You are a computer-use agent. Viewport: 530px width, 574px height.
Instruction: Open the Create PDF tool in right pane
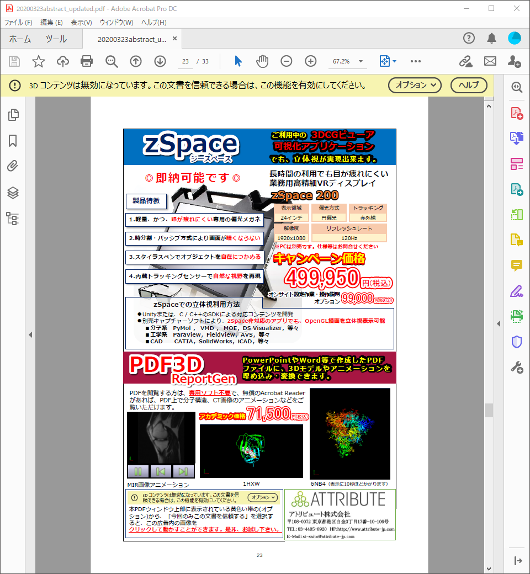517,113
